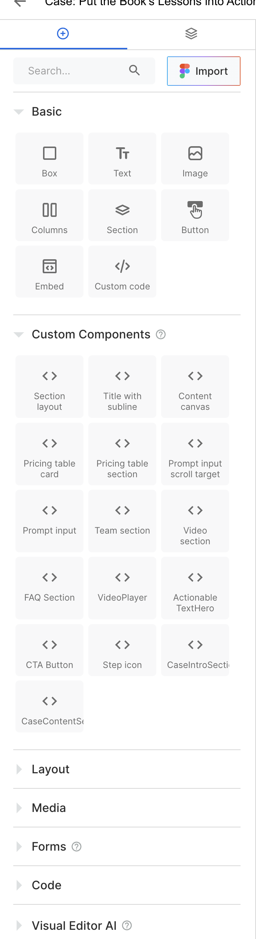
Task: Add the Pricing table card component
Action: [x=49, y=454]
